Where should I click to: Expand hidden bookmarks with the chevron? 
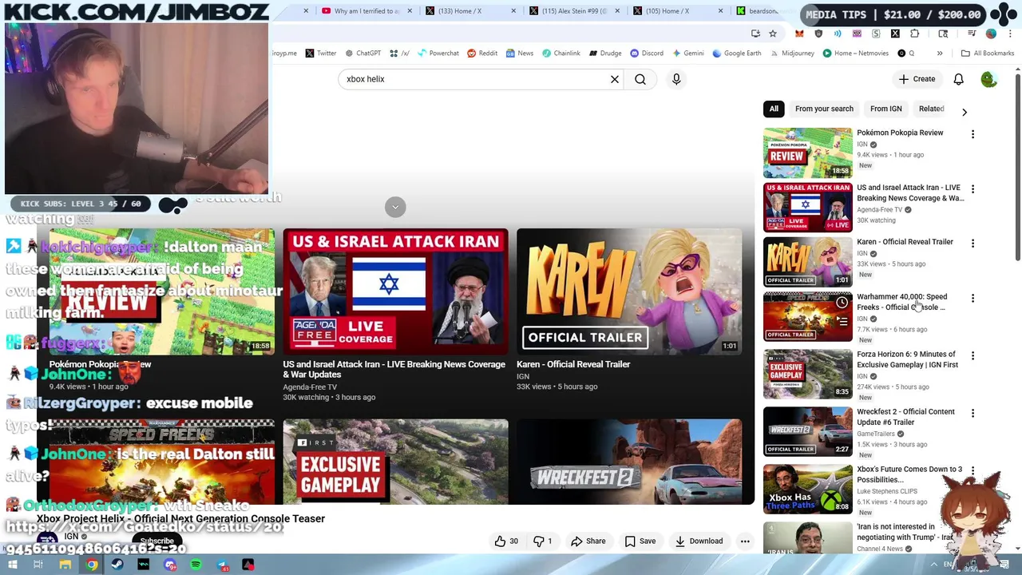[x=940, y=54]
